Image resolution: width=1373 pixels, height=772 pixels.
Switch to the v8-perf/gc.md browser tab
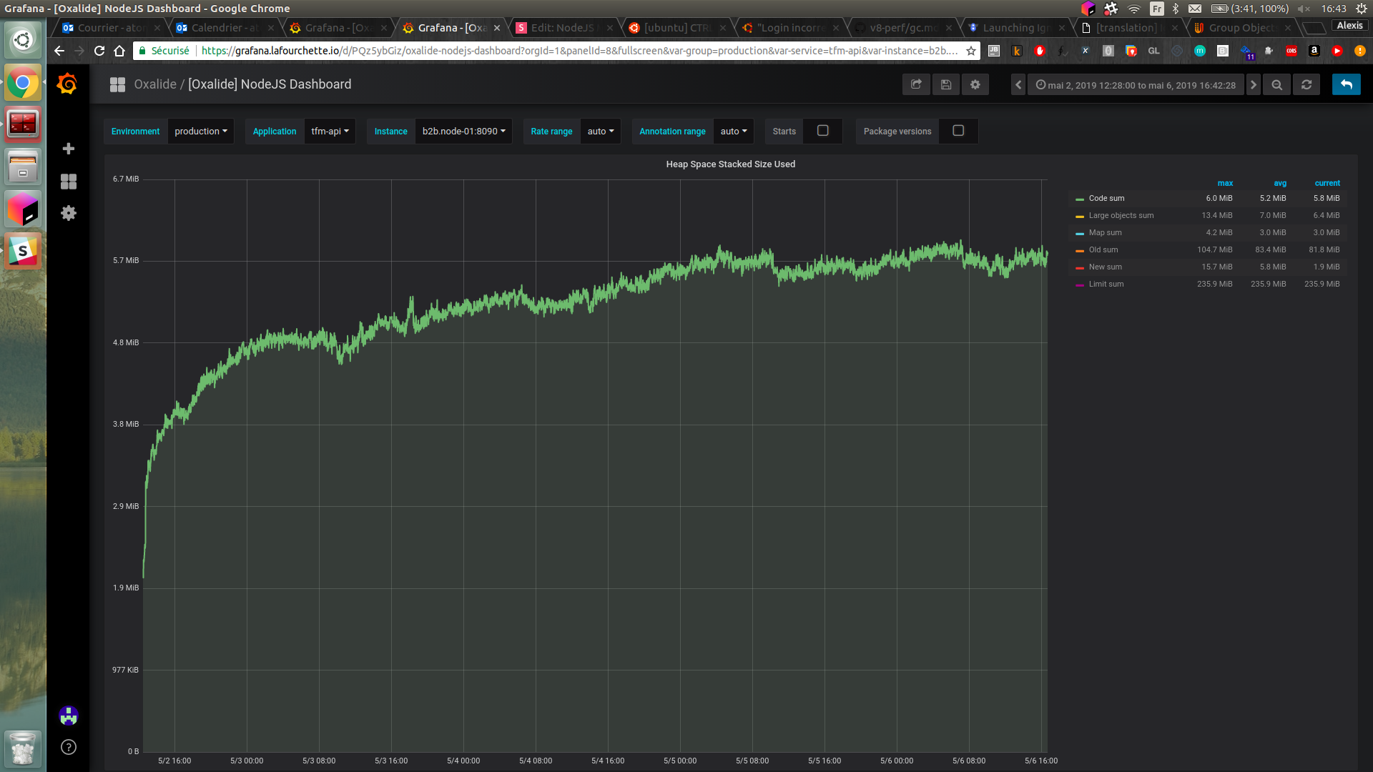[902, 28]
